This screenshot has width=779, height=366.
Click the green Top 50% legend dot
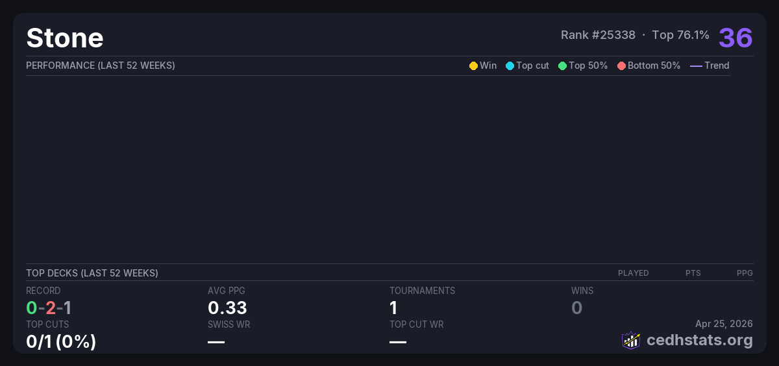562,66
